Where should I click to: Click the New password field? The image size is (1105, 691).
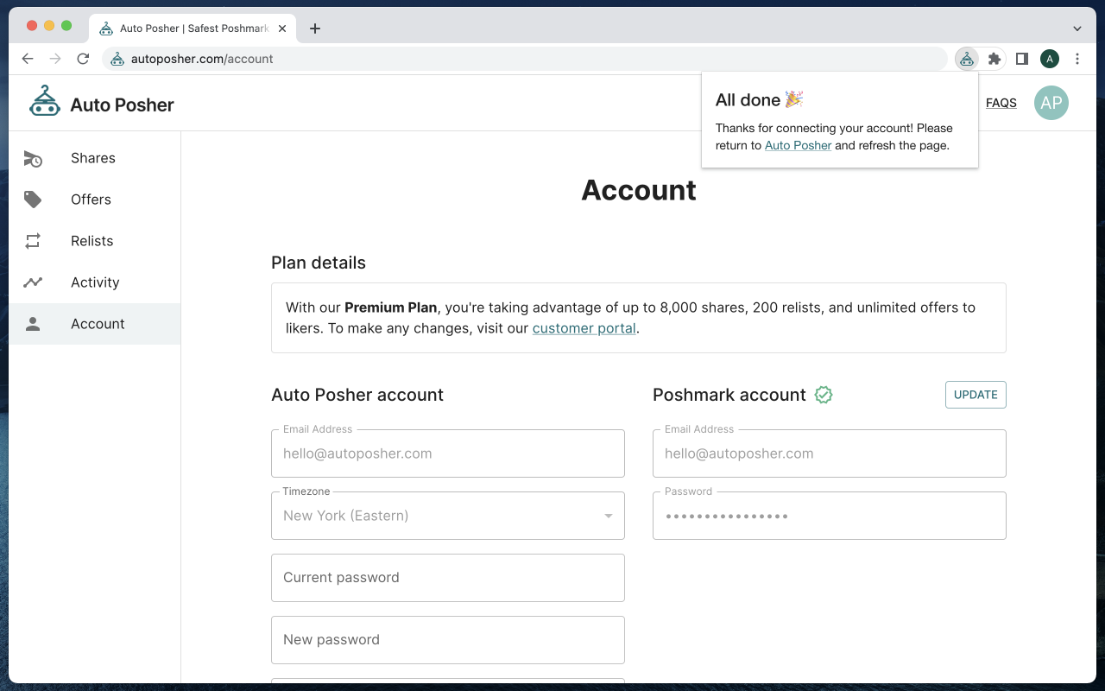tap(447, 639)
